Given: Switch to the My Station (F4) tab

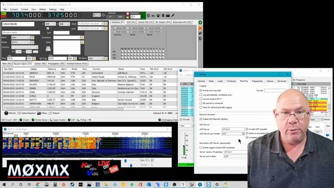Looking at the screenshot, I should pos(163,22).
